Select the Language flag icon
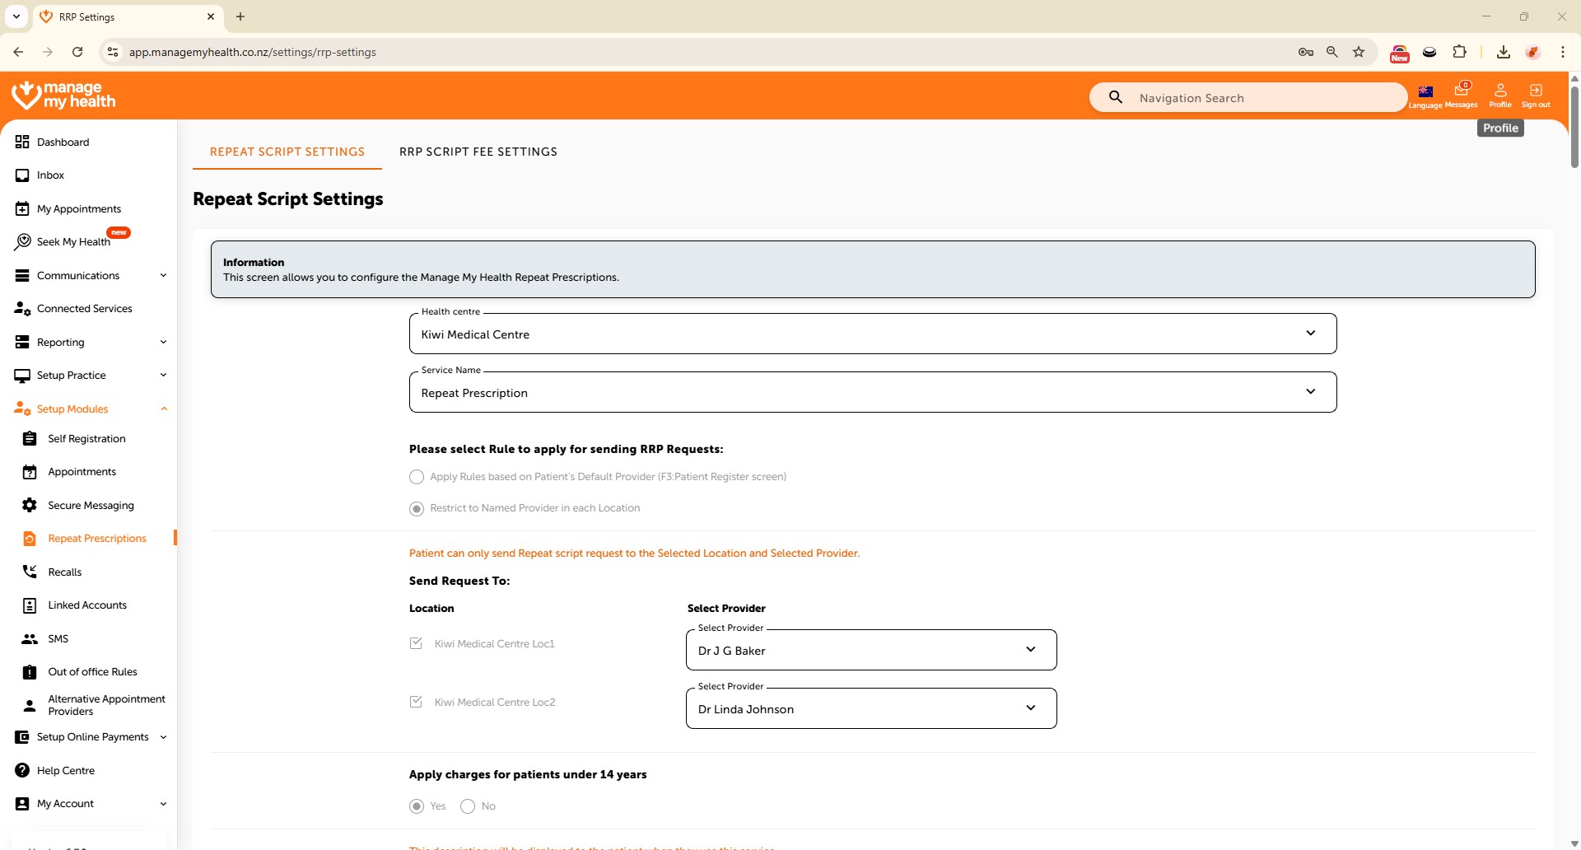This screenshot has width=1581, height=850. pos(1425,91)
